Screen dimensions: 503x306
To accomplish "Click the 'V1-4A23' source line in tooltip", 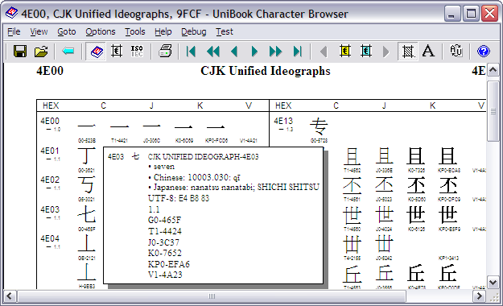I will tap(165, 275).
